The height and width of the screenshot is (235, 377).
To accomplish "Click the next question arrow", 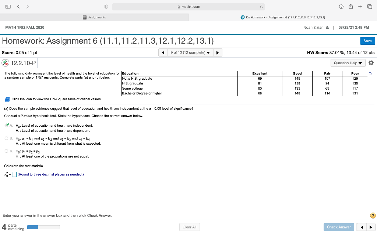I will (218, 53).
